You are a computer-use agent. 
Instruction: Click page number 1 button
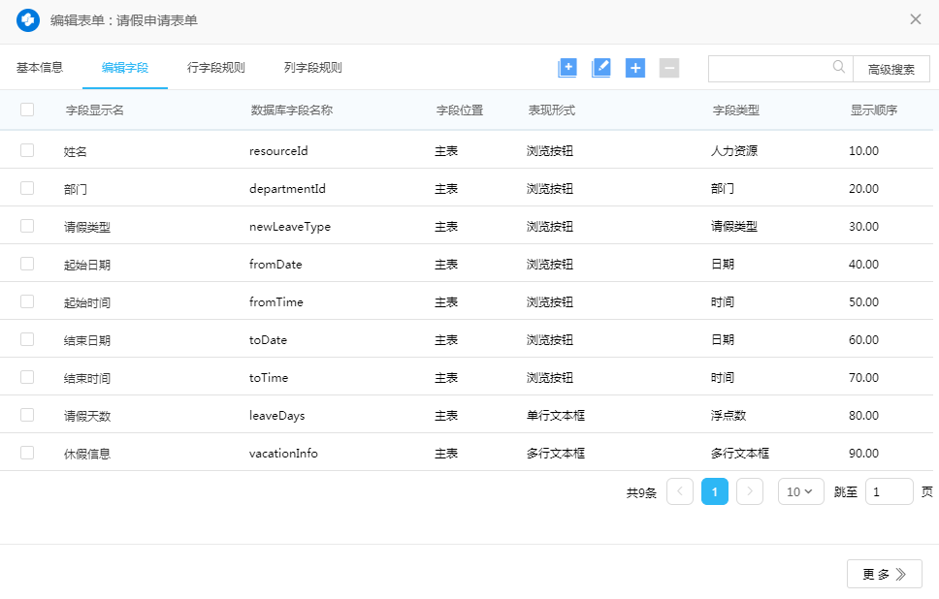point(715,491)
